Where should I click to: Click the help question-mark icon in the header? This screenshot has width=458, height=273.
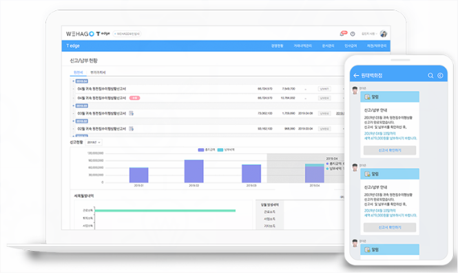[x=353, y=34]
